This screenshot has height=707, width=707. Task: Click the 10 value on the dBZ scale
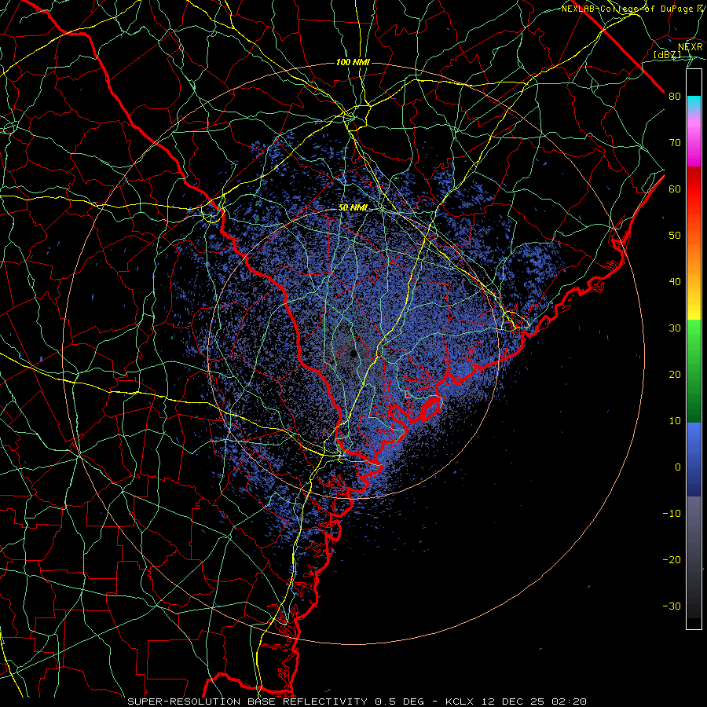tap(675, 421)
